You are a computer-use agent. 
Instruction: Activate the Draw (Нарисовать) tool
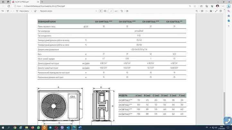click(x=22, y=11)
